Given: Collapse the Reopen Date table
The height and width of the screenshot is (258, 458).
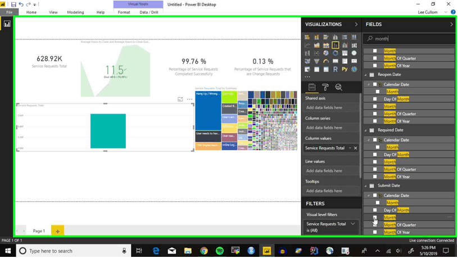Looking at the screenshot, I should pyautogui.click(x=366, y=75).
